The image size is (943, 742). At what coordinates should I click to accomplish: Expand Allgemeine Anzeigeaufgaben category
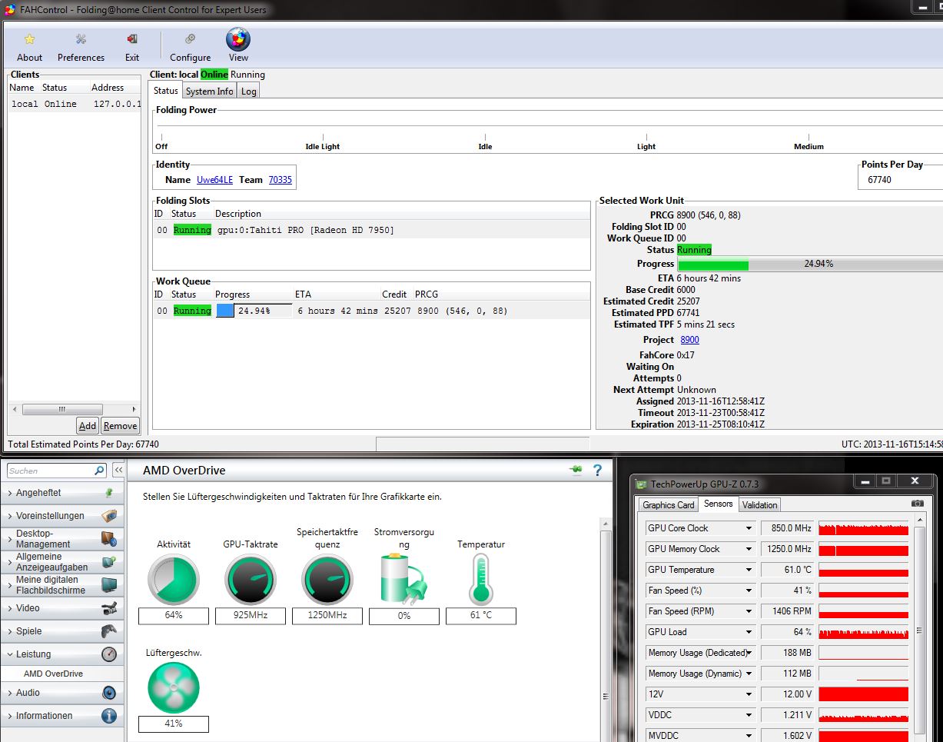pos(61,561)
